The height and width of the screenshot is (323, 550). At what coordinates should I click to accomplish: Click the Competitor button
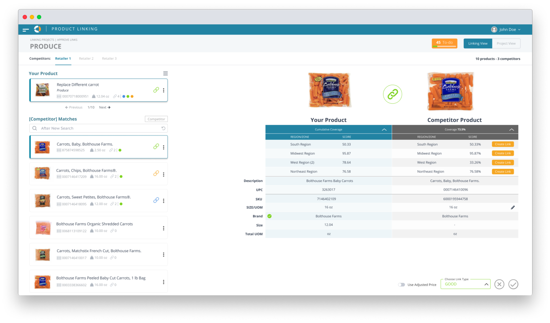[156, 119]
